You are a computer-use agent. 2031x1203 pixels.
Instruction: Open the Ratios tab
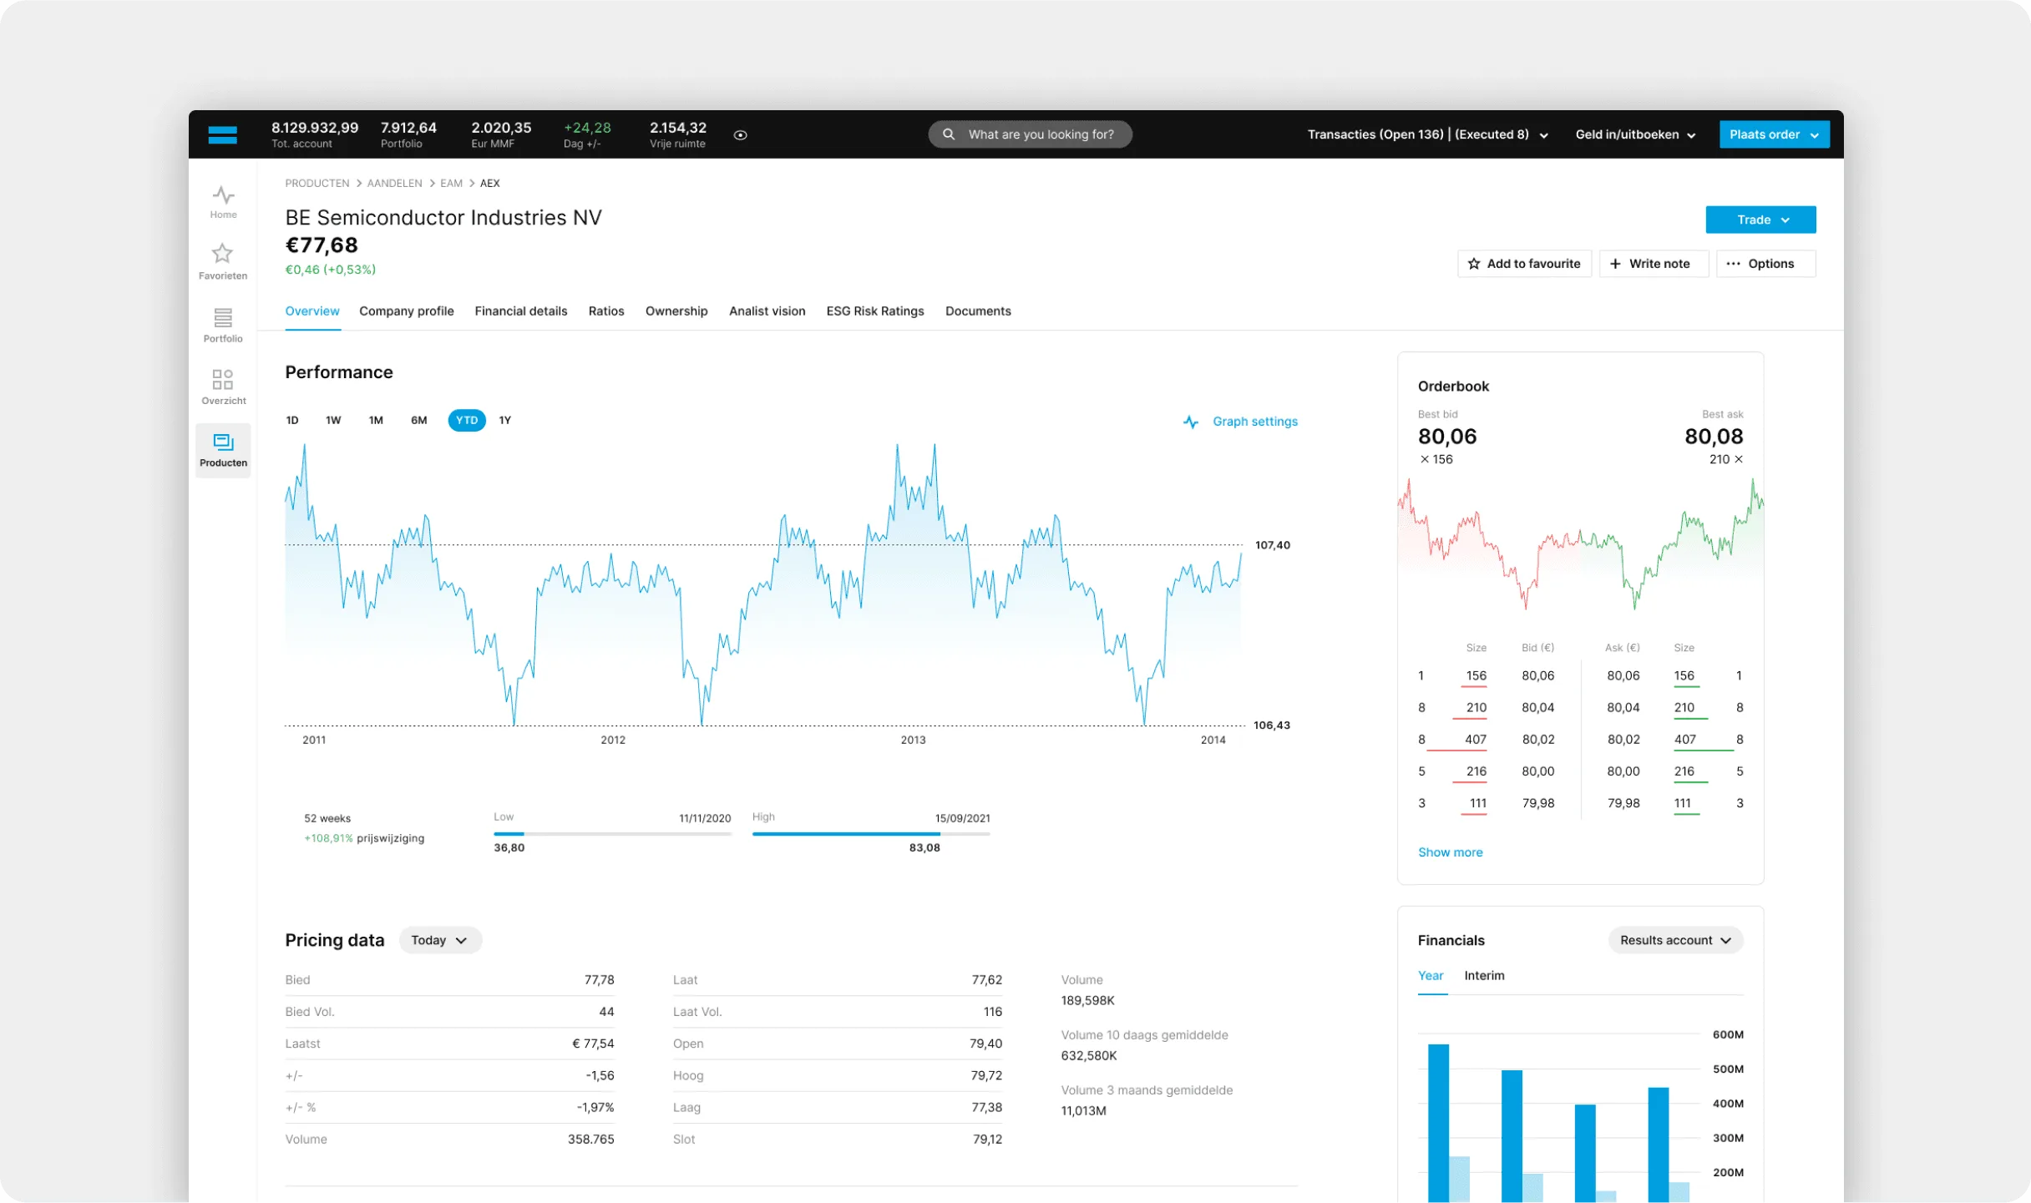coord(606,311)
